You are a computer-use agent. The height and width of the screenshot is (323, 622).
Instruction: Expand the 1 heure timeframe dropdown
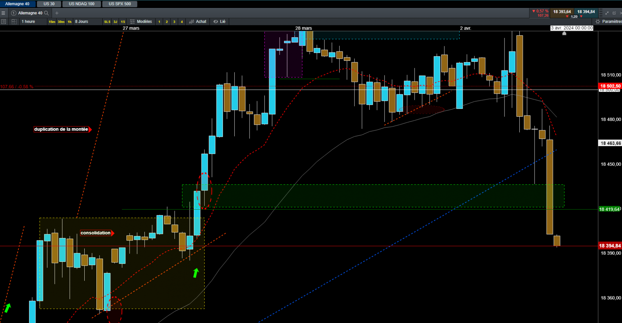33,21
